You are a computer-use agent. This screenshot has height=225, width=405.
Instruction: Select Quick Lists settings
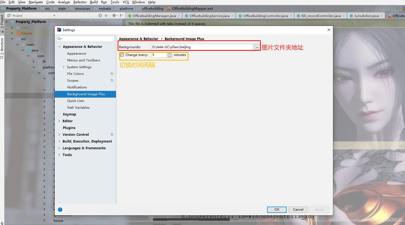pos(76,101)
